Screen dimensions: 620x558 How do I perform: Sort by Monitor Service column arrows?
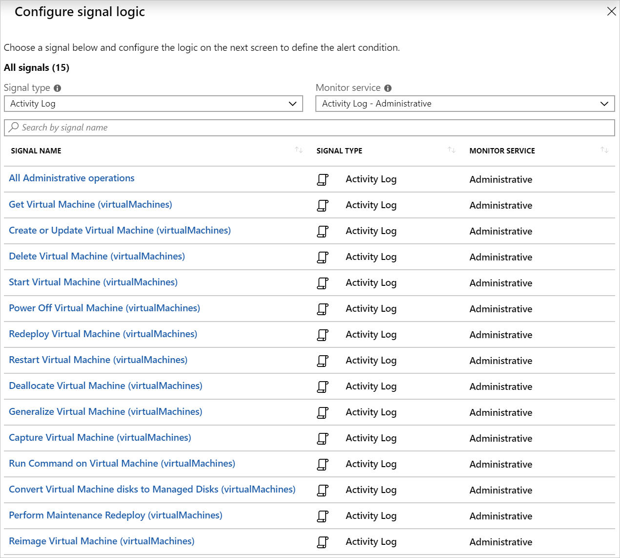(x=604, y=150)
